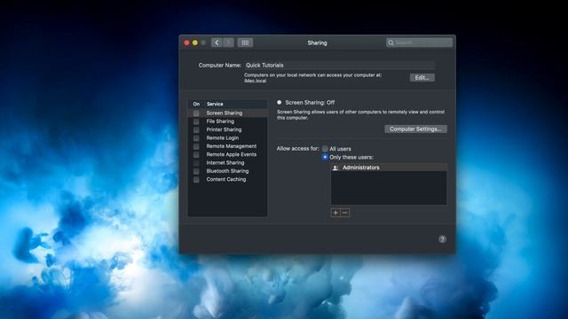Click the On column header
This screenshot has width=568, height=319.
click(196, 105)
